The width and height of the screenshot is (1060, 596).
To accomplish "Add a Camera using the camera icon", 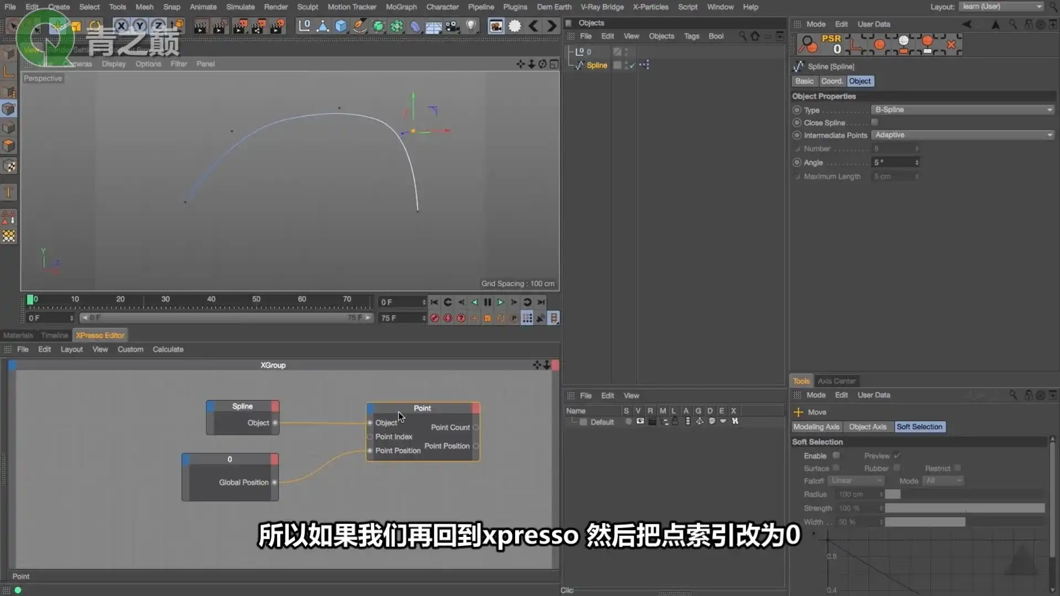I will 452,26.
